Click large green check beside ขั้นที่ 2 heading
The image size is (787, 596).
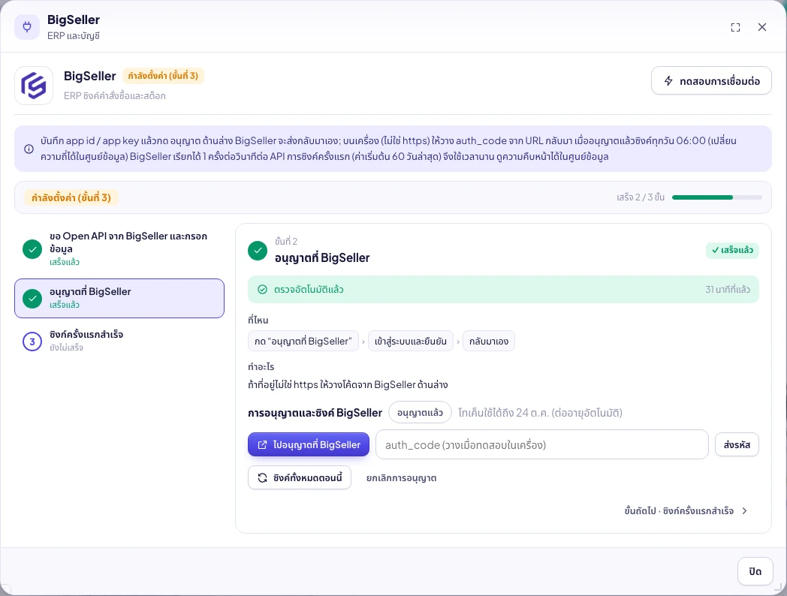[258, 251]
